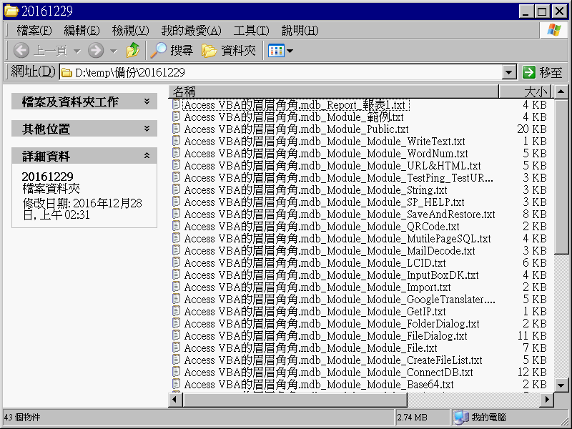The image size is (572, 429).
Task: Open the address bar dropdown
Action: [509, 73]
